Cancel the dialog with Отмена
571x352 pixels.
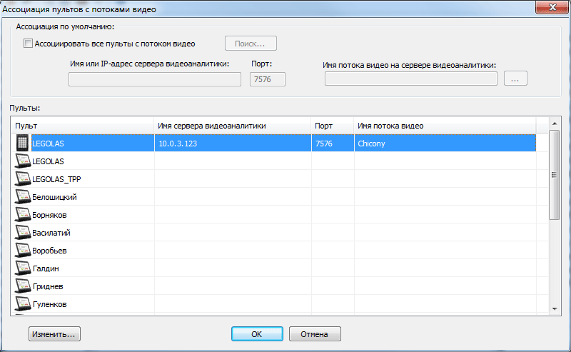pos(315,333)
